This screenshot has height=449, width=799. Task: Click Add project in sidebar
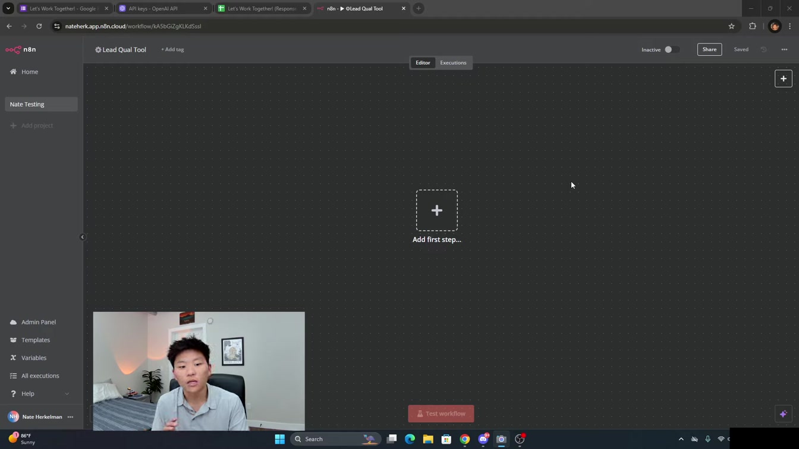[x=32, y=125]
